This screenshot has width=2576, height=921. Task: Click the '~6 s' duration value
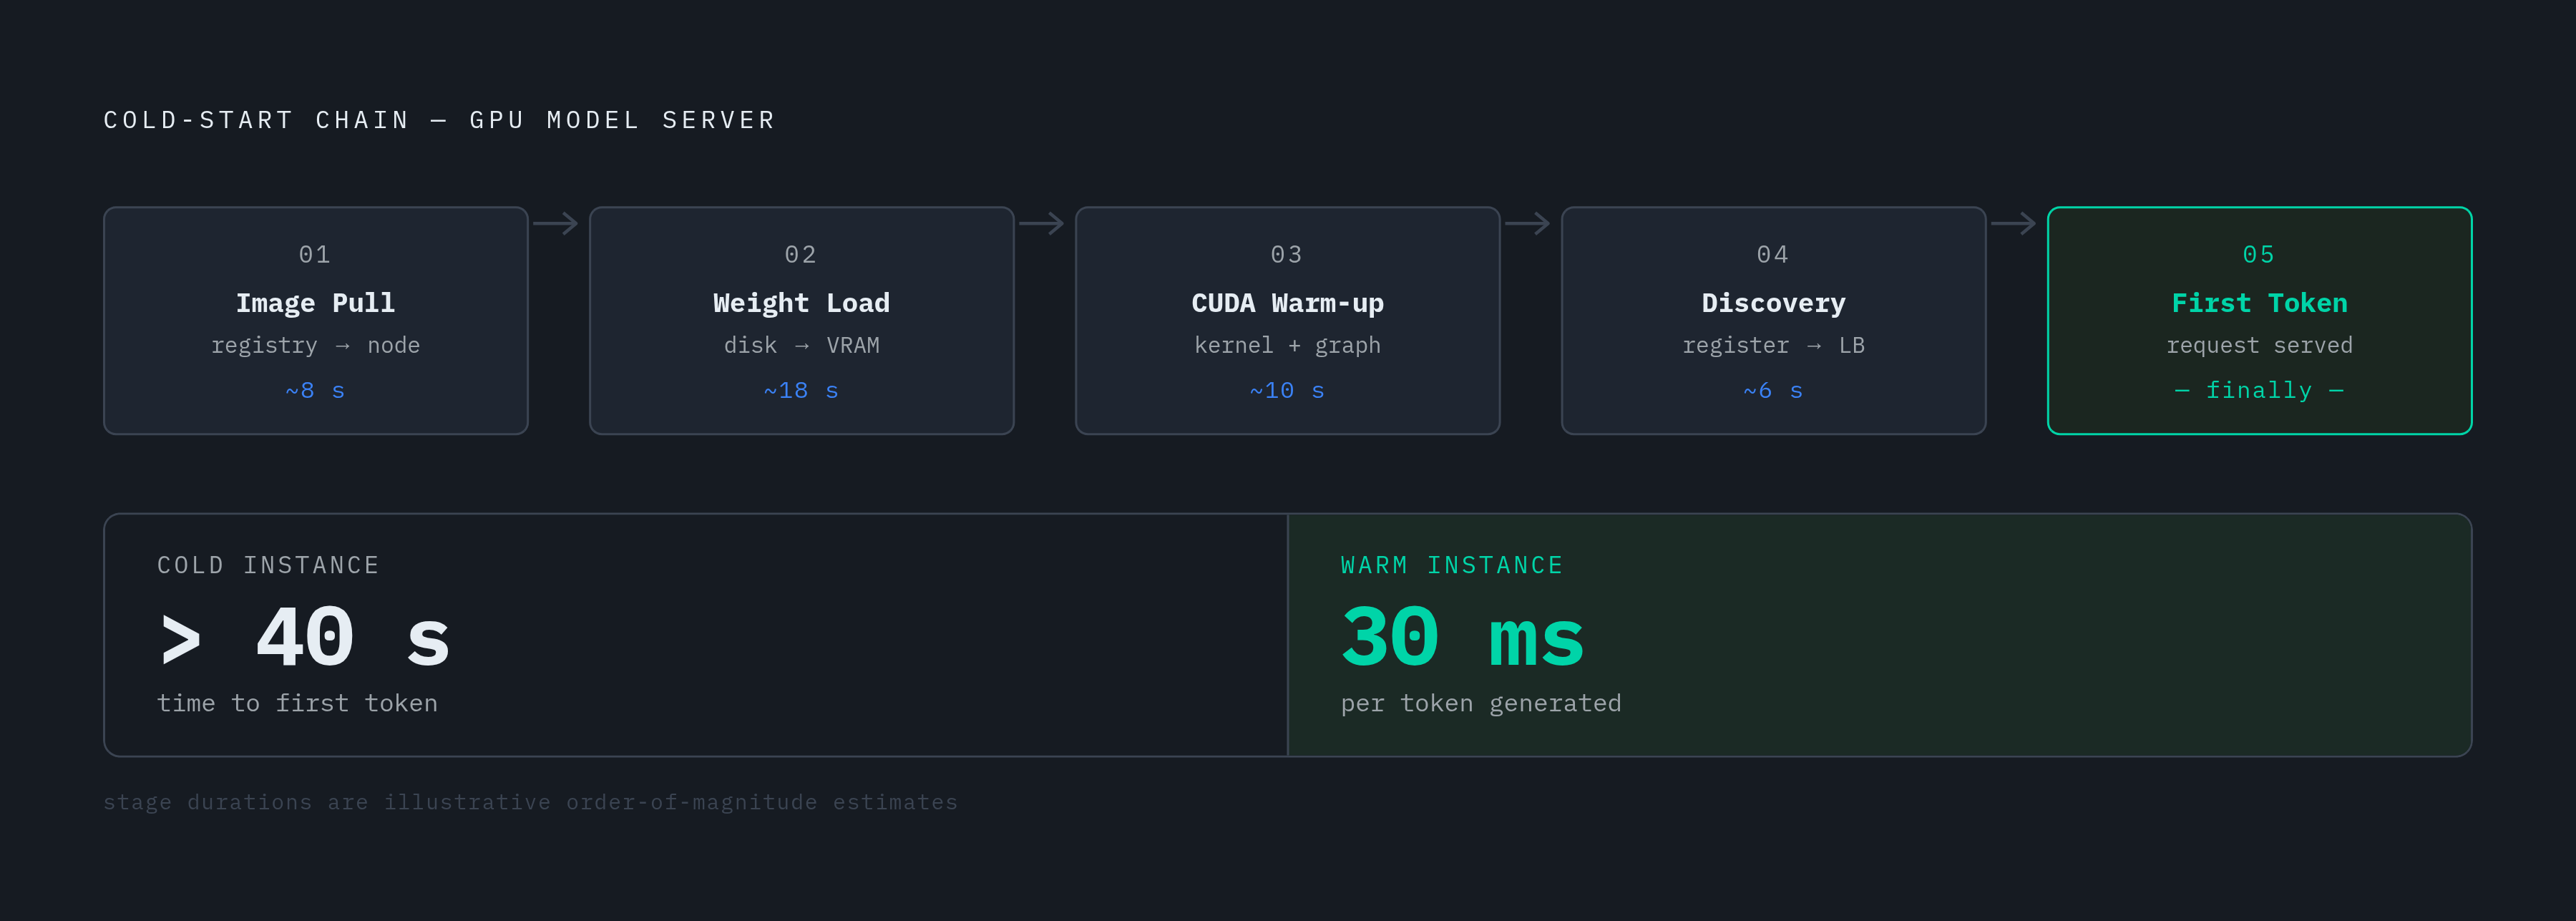[1773, 391]
